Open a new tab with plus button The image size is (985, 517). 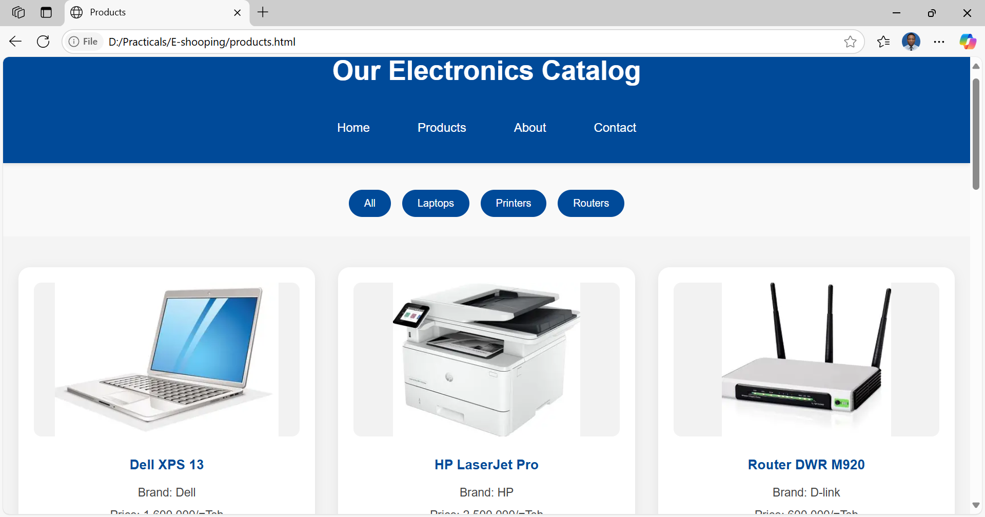pyautogui.click(x=263, y=12)
